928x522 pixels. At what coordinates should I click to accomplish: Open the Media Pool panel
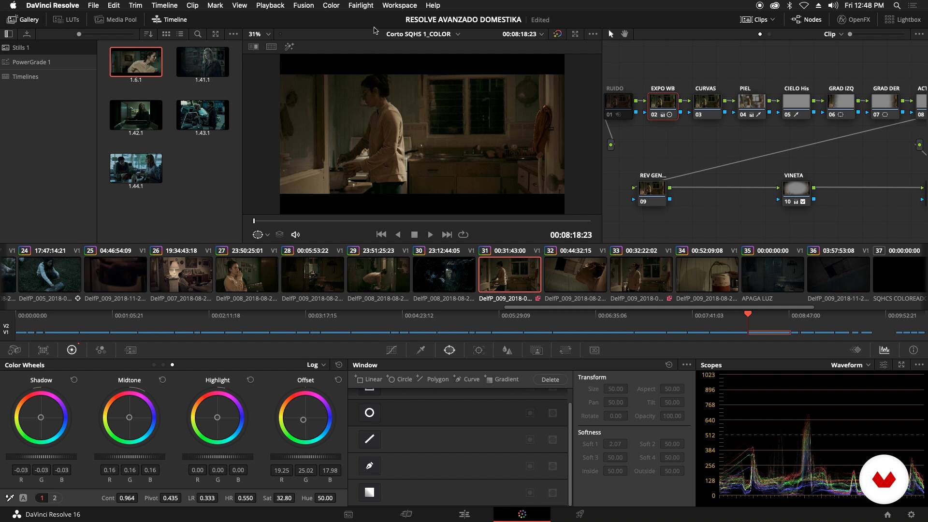point(116,19)
